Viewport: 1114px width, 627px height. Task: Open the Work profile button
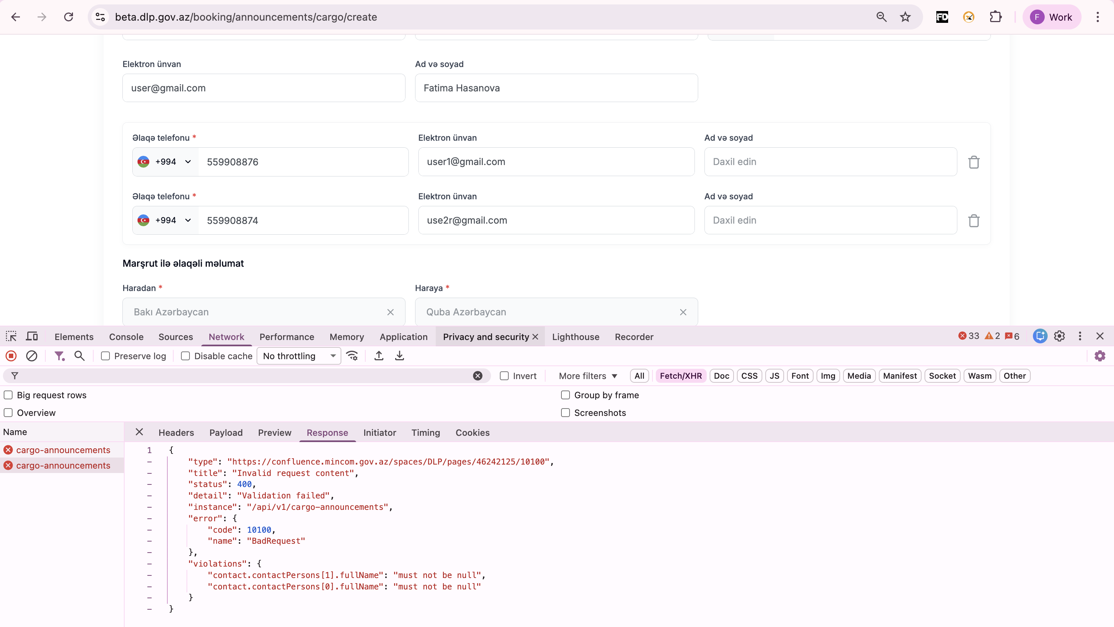(1052, 17)
